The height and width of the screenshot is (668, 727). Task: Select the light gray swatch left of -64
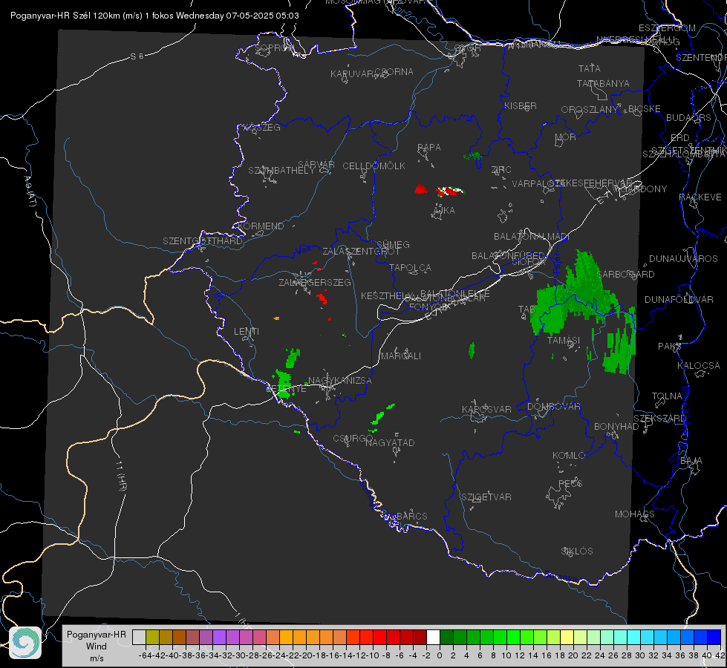point(139,638)
